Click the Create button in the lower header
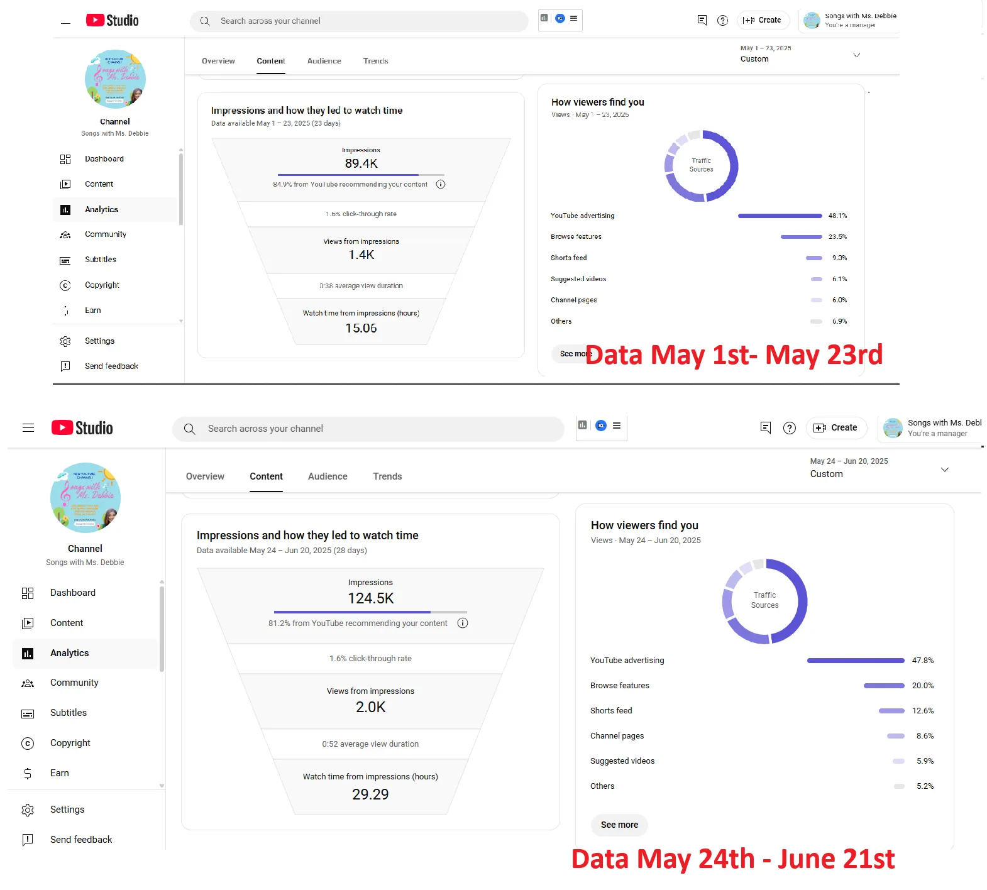This screenshot has width=987, height=890. (835, 428)
